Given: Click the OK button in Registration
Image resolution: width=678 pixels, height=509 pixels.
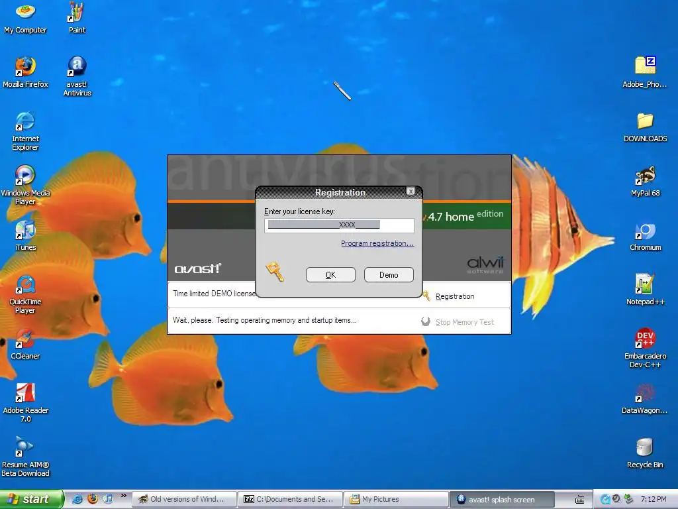Looking at the screenshot, I should (x=330, y=275).
